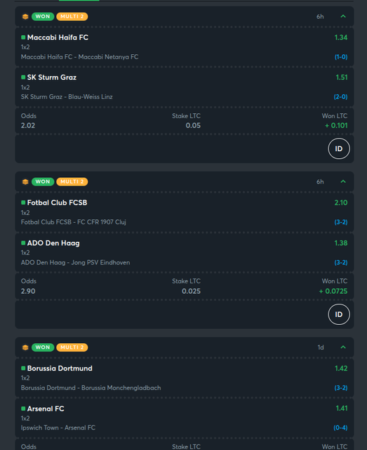Click the stack icon on the Borussia Dortmund bet slip
Viewport: 367px width, 450px height.
[25, 347]
